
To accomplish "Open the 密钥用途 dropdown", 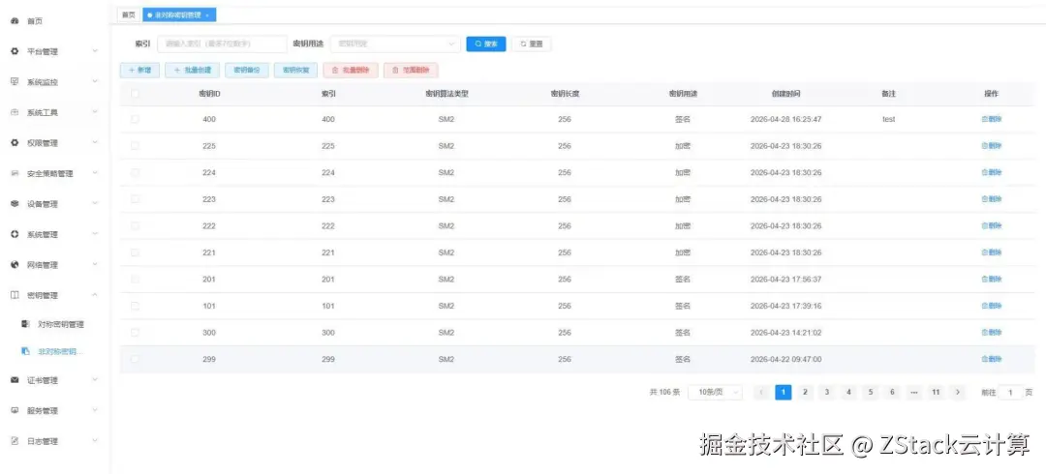I will click(395, 44).
